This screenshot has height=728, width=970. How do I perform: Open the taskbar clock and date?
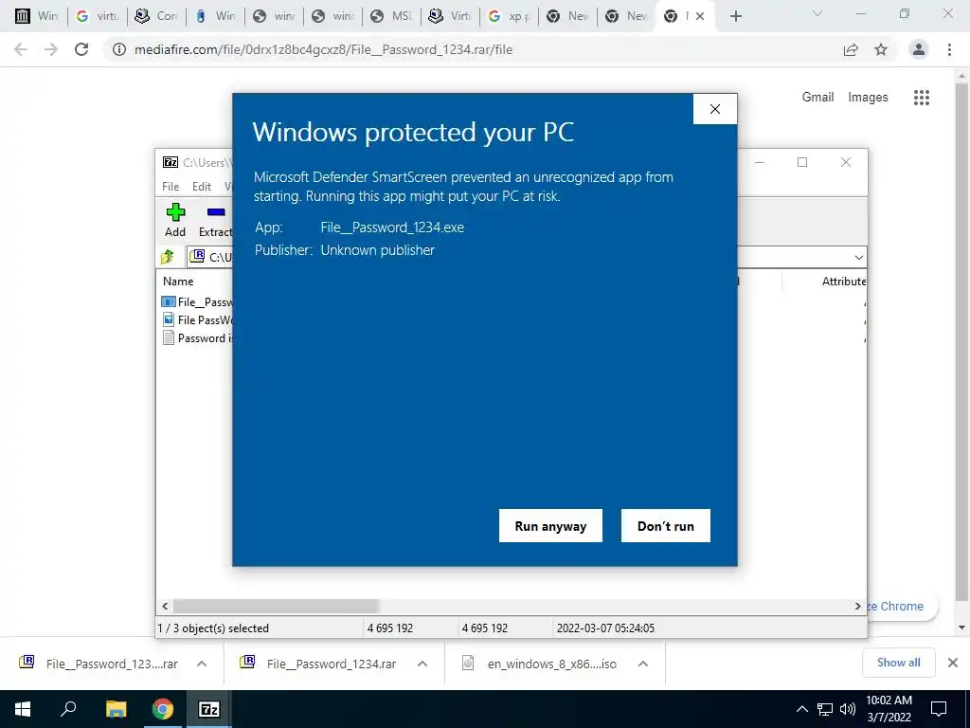tap(889, 709)
